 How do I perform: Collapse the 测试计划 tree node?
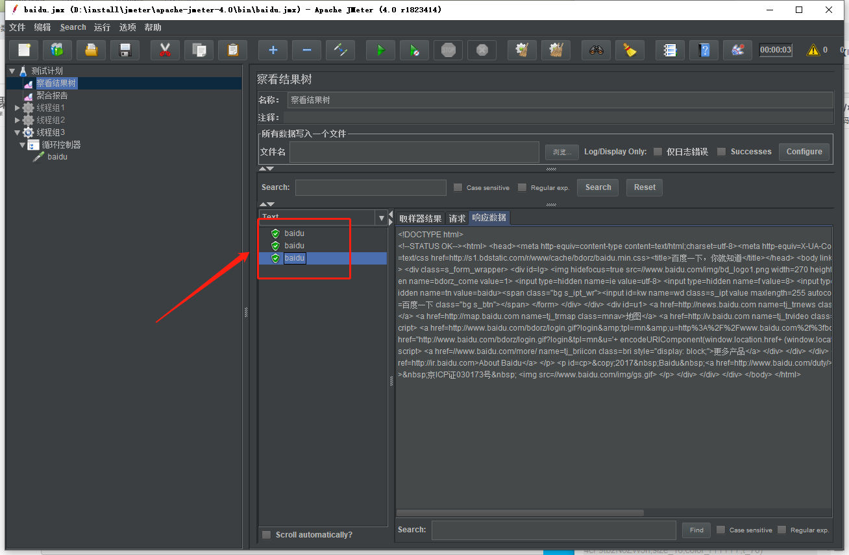[12, 71]
